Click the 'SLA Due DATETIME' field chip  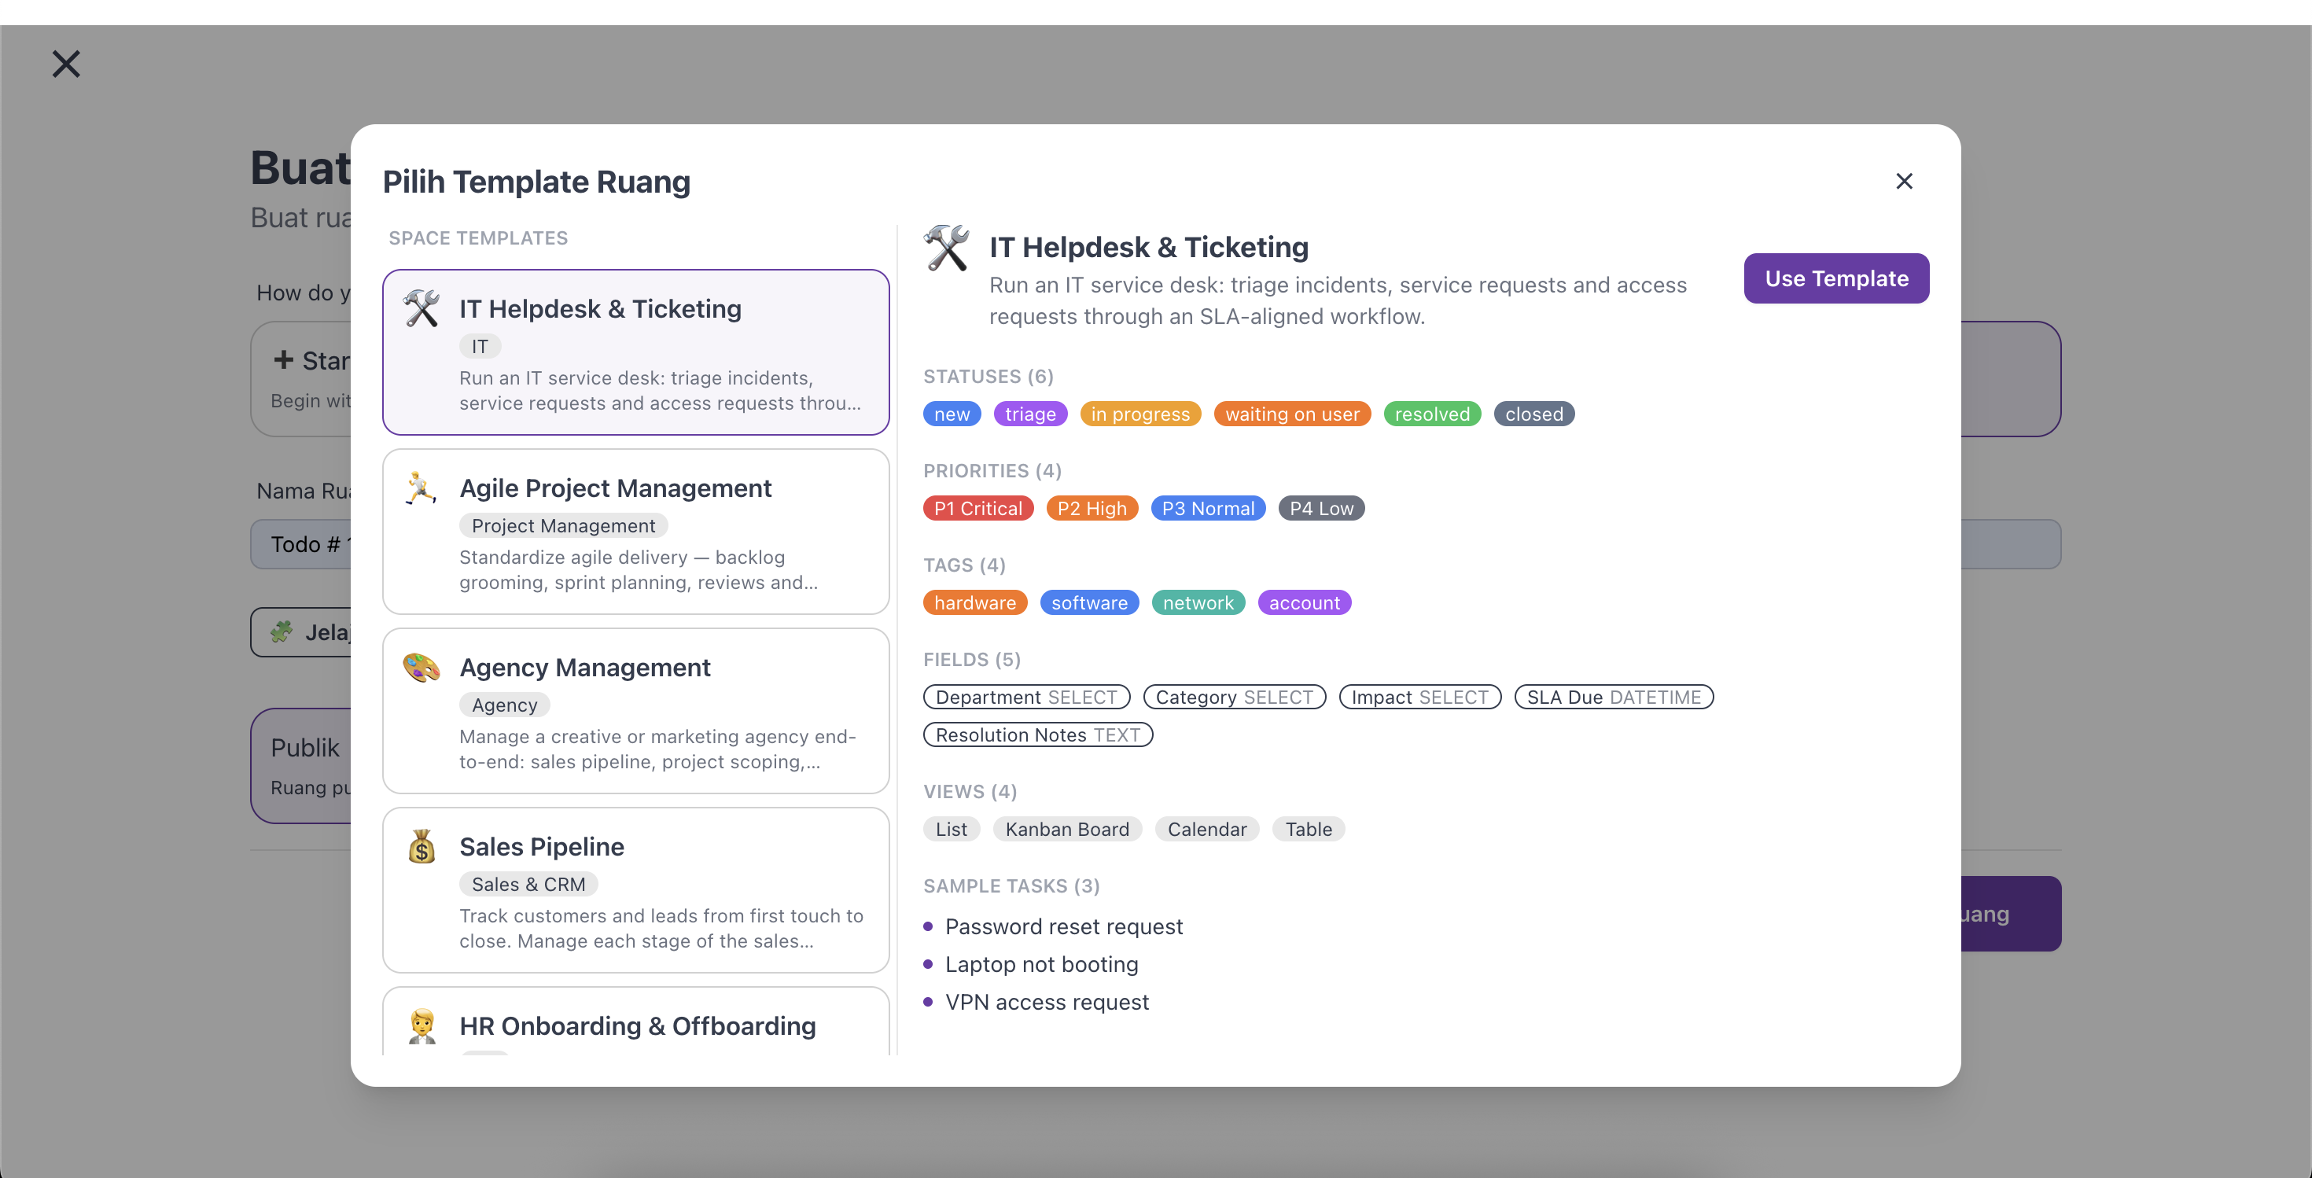pyautogui.click(x=1614, y=697)
